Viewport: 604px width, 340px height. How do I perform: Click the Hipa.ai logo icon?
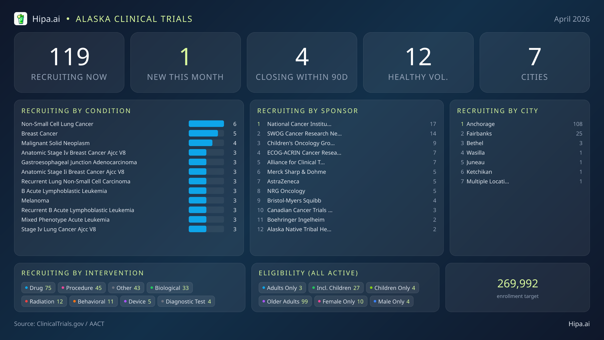(21, 19)
